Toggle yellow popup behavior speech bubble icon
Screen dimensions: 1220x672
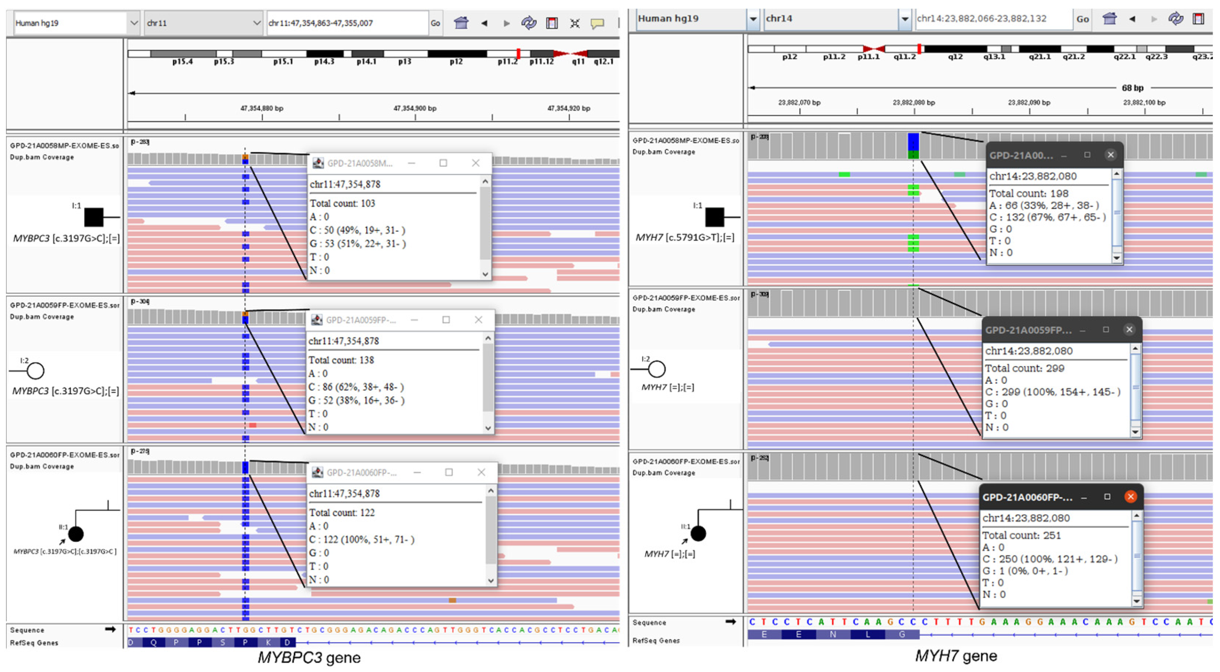coord(597,23)
